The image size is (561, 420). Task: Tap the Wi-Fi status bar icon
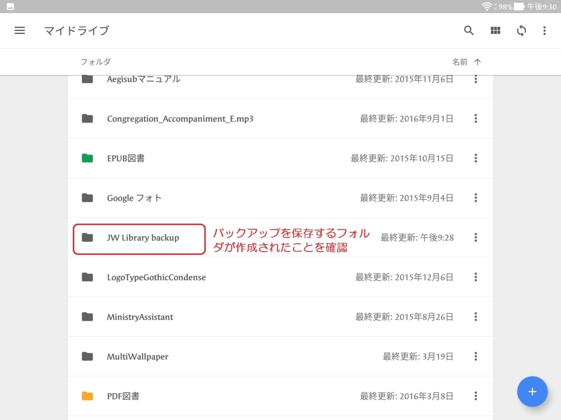[486, 7]
